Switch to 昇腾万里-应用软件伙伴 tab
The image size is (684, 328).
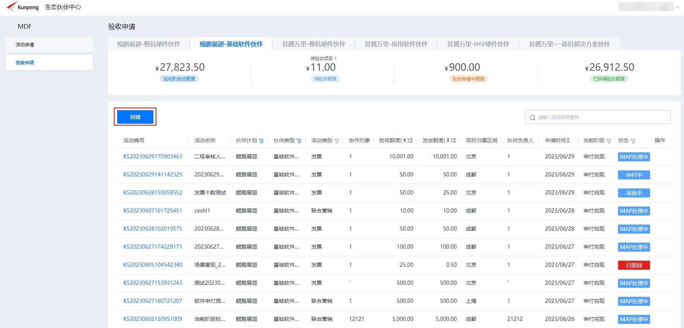coord(396,44)
